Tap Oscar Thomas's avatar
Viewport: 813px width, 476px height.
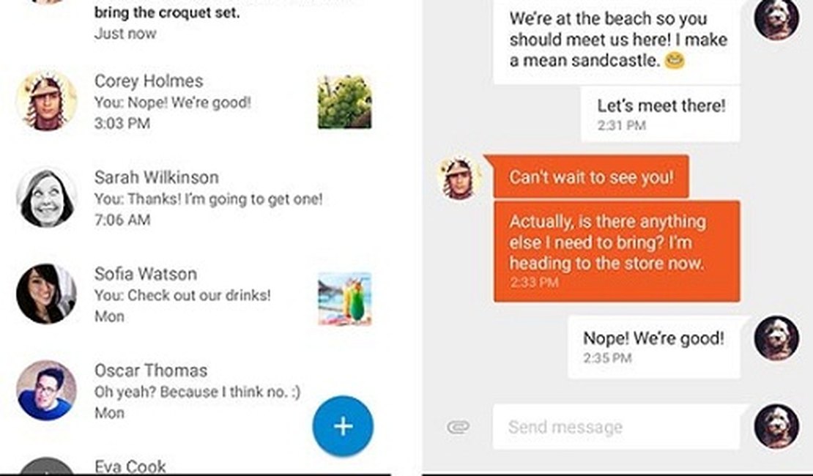46,390
